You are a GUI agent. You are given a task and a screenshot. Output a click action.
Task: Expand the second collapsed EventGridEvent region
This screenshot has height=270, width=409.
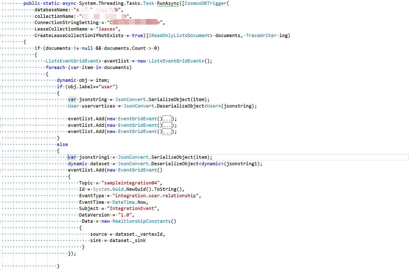click(x=167, y=125)
